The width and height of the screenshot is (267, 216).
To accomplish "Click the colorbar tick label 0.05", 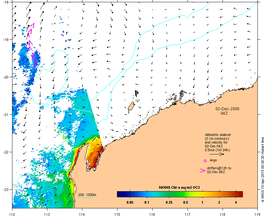I will pos(130,203).
